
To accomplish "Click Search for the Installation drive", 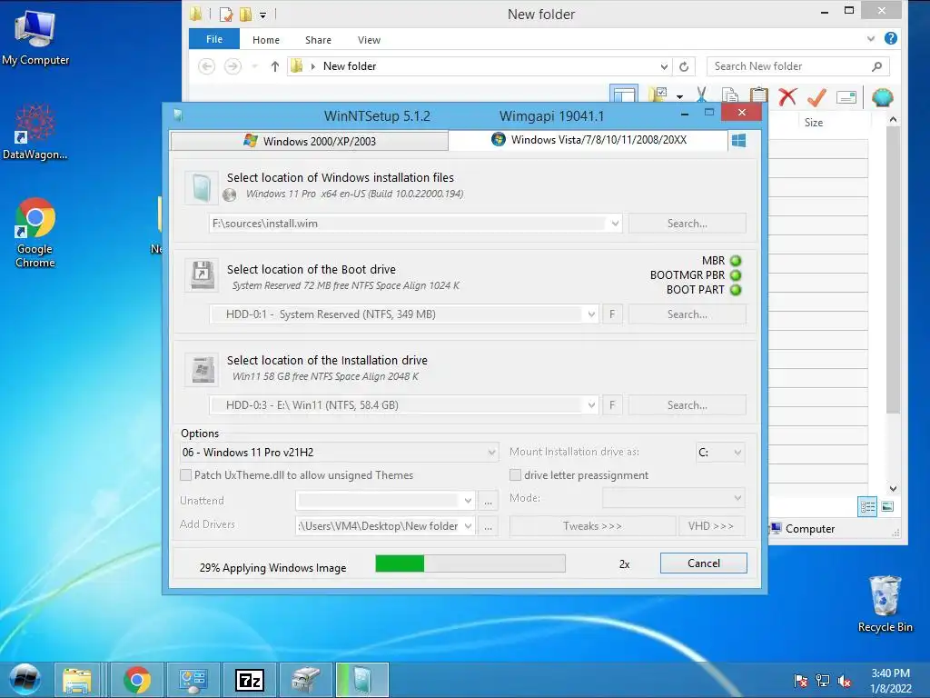I will pyautogui.click(x=687, y=404).
